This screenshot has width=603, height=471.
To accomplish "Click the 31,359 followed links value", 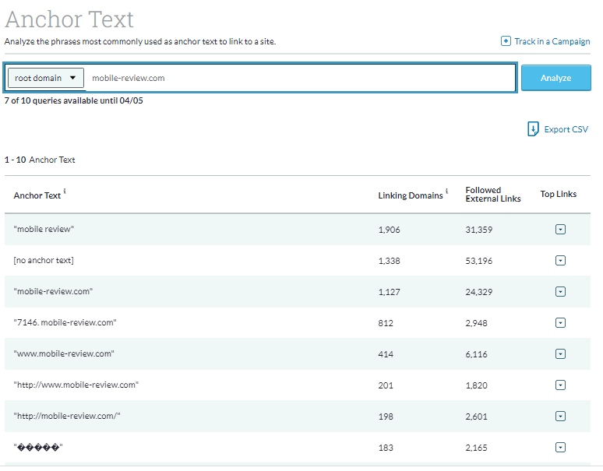I will point(479,230).
